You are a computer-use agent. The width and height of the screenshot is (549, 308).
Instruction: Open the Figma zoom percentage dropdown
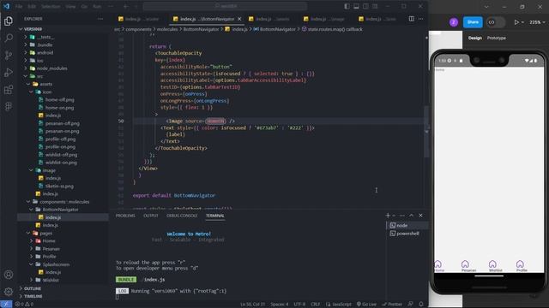point(537,22)
